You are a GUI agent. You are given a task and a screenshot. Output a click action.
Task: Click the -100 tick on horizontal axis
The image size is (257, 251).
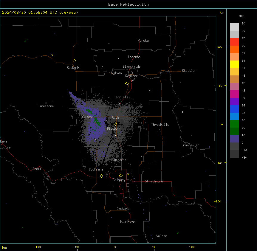click(37, 247)
